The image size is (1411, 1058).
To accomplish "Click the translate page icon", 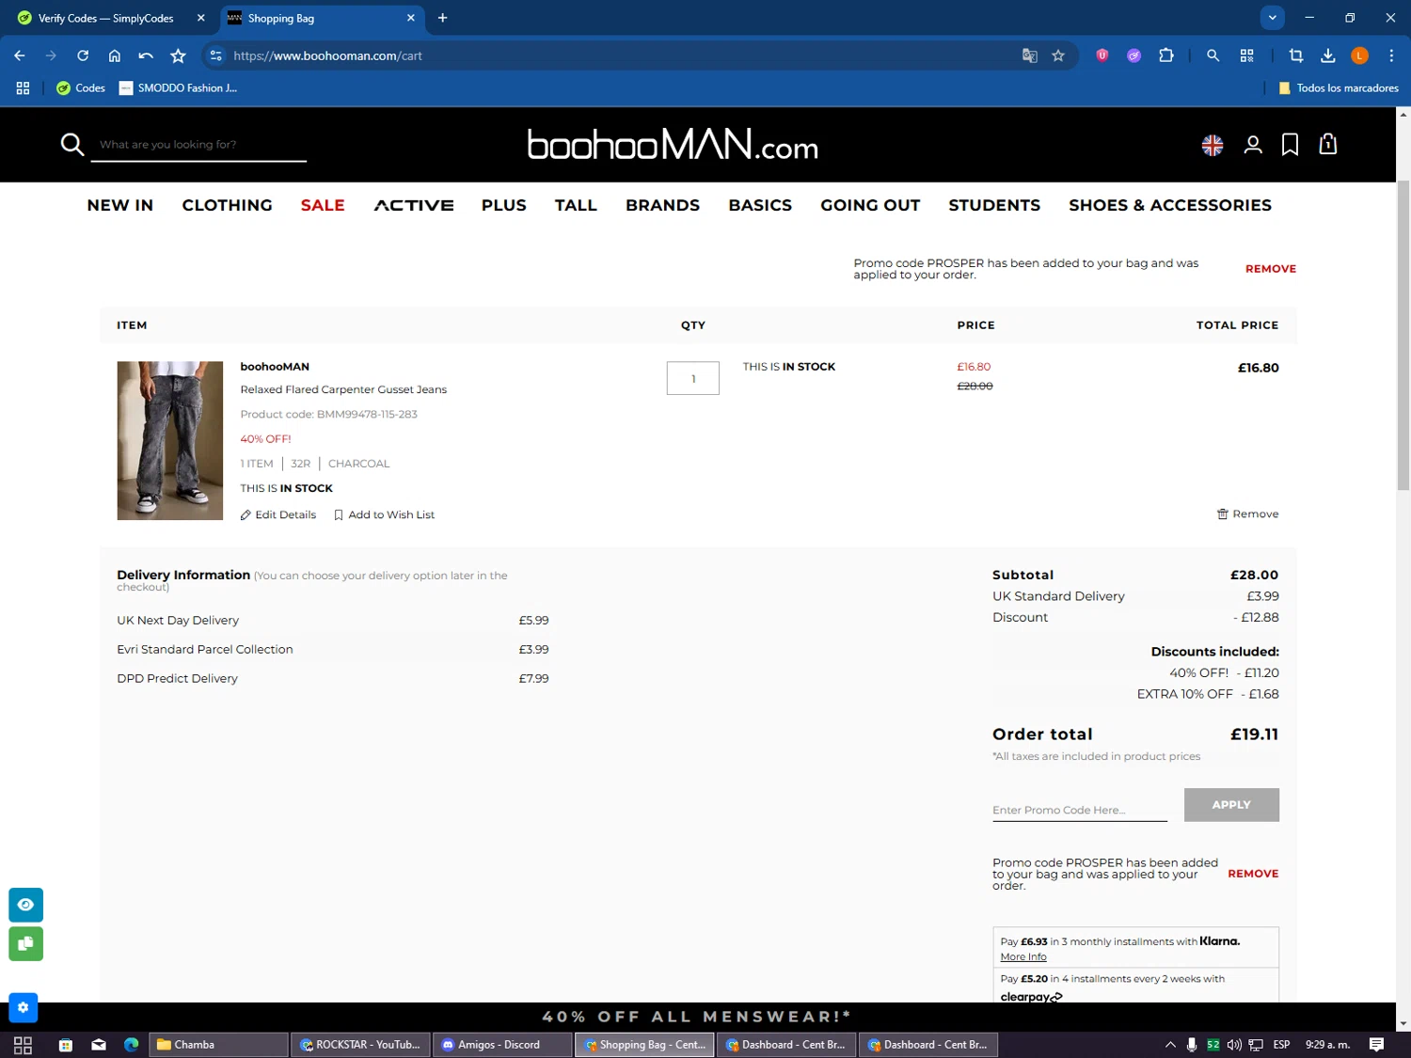I will point(1030,55).
